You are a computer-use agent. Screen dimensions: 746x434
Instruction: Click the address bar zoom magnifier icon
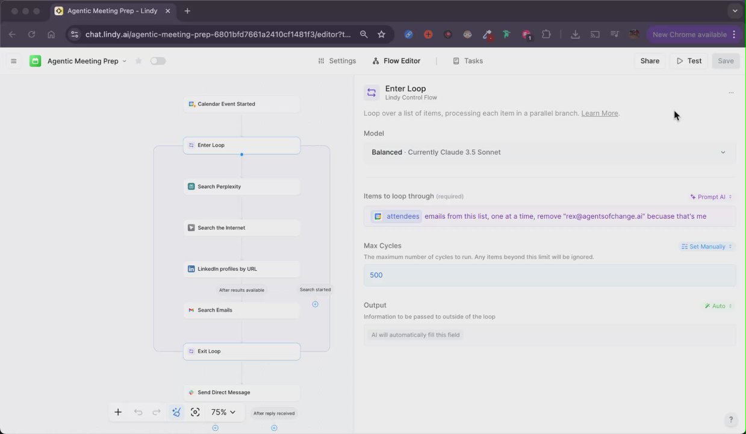(x=364, y=34)
